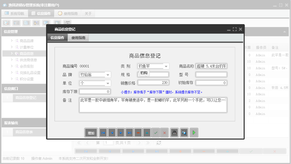Confirm the entry with green check icon
This screenshot has width=291, height=164.
click(156, 132)
